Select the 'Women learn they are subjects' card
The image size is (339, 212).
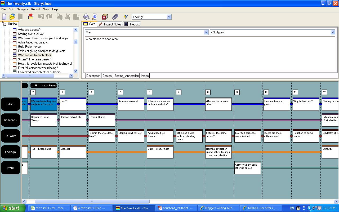(44, 104)
